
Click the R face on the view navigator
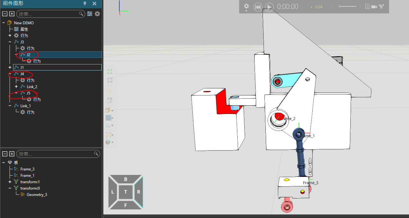(x=139, y=192)
